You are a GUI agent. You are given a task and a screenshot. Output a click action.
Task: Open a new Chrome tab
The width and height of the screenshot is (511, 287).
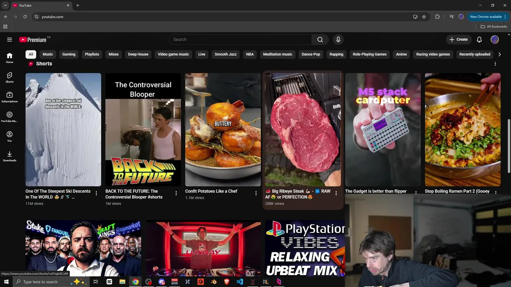(77, 6)
